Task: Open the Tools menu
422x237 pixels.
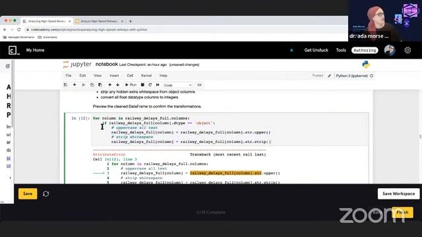Action: pyautogui.click(x=341, y=50)
